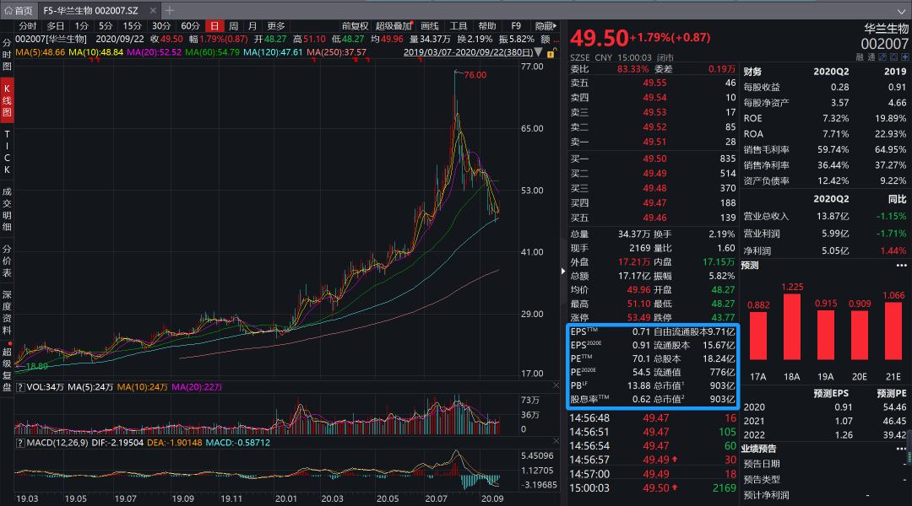Click the 18A forecast bar in chart
This screenshot has height=506, width=912.
click(791, 332)
